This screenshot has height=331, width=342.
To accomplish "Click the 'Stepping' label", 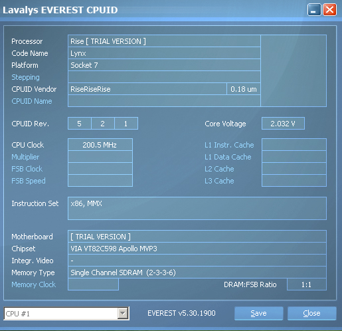I will click(25, 77).
